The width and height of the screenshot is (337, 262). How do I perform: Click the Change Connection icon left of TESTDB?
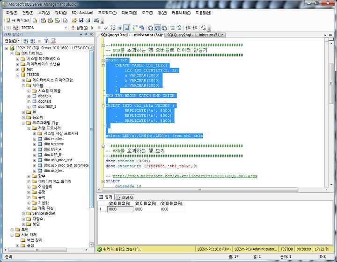coord(15,28)
